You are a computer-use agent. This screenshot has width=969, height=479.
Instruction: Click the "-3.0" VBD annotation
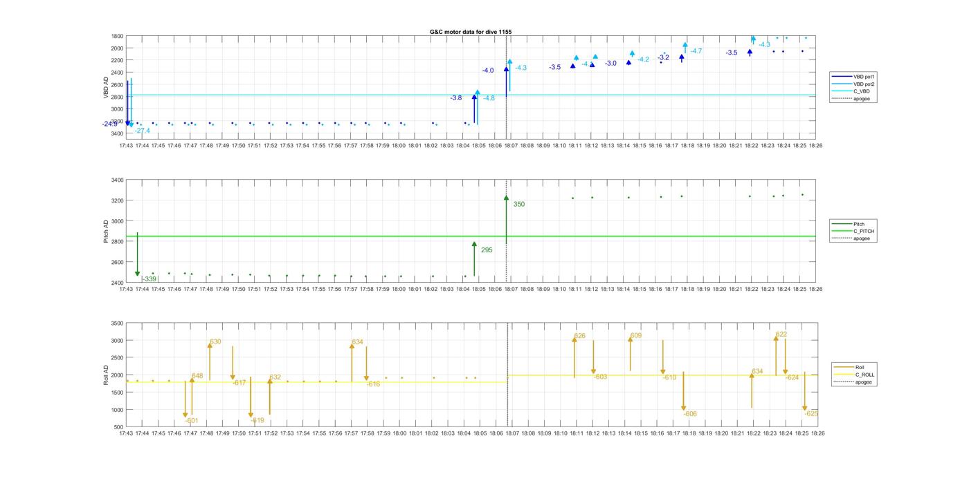point(610,64)
